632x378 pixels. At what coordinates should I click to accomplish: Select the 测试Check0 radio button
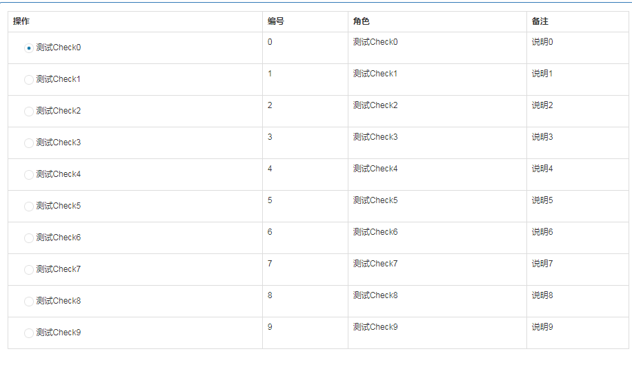[28, 48]
